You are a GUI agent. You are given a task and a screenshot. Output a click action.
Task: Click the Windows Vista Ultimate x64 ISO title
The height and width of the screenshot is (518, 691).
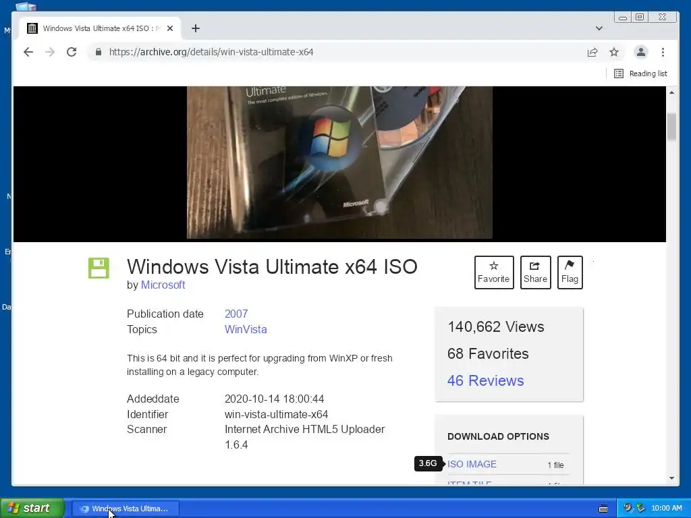(x=272, y=267)
